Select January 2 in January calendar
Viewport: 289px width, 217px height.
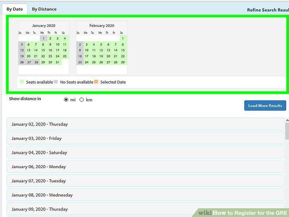50,39
